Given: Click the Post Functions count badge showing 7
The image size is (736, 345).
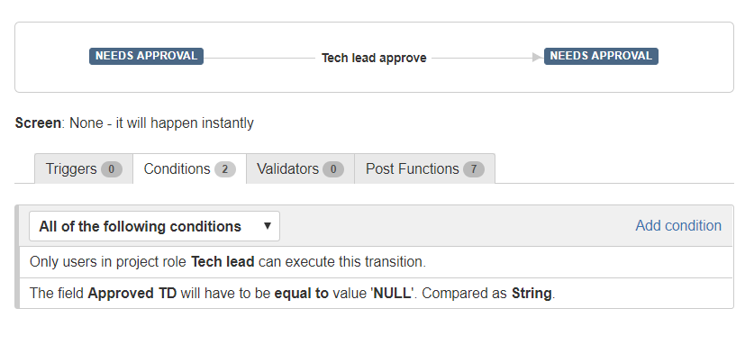Looking at the screenshot, I should click(474, 169).
